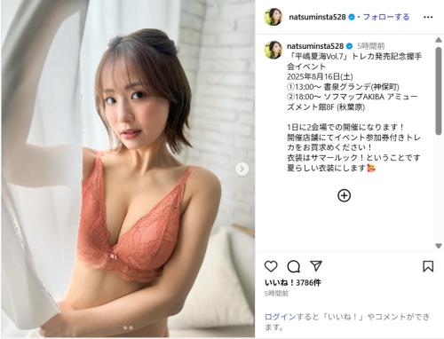
Task: Open the three-dot more options menu
Action: click(x=428, y=18)
